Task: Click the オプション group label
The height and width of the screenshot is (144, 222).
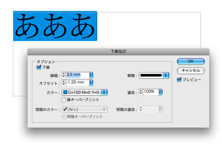Action: [46, 62]
